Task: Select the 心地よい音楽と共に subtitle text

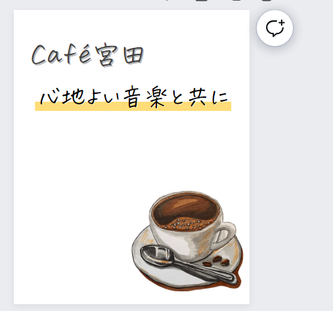Action: (x=134, y=97)
